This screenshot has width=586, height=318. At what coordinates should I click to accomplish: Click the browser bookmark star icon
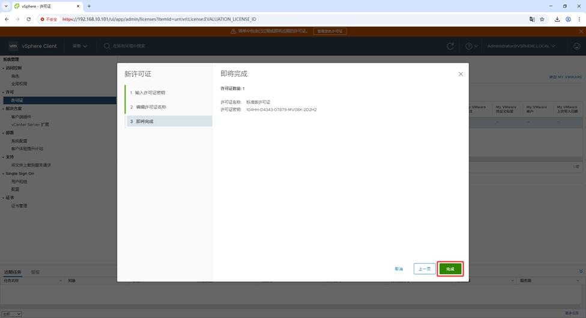(x=542, y=19)
